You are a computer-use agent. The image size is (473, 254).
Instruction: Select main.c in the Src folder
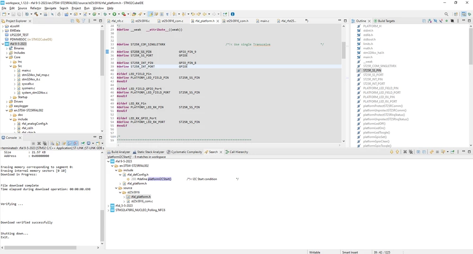pos(26,70)
